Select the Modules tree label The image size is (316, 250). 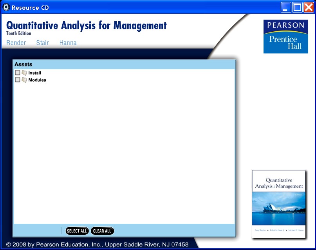pyautogui.click(x=37, y=80)
